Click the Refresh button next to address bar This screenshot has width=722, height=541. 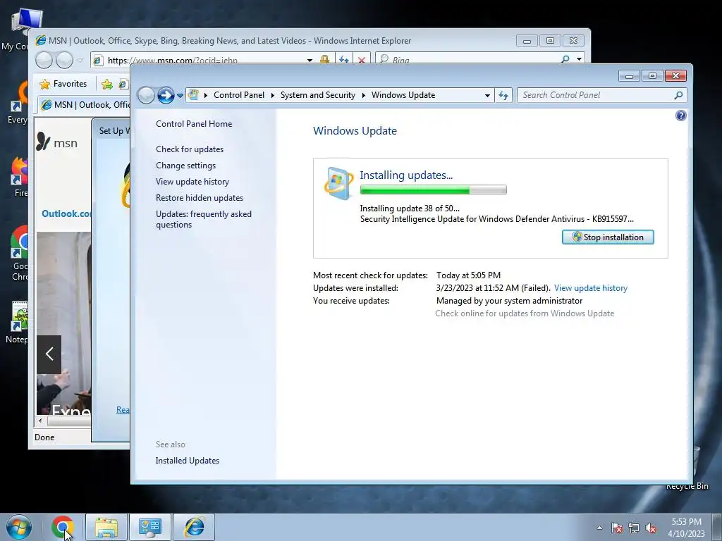click(503, 95)
